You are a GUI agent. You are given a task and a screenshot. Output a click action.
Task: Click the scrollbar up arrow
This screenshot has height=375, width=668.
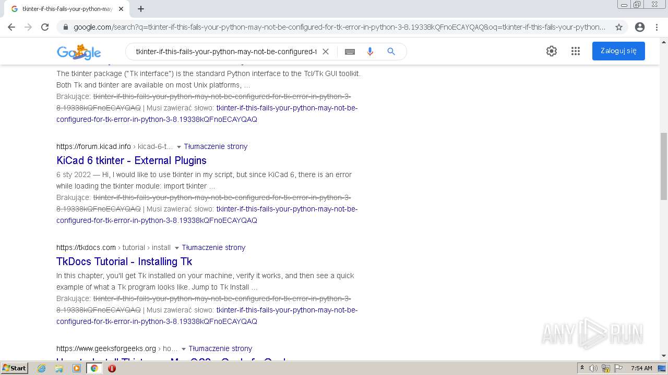tap(663, 41)
